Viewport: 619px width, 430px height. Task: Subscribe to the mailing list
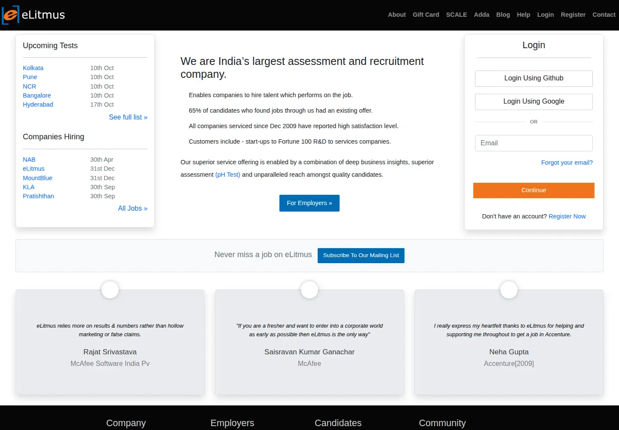pos(361,255)
